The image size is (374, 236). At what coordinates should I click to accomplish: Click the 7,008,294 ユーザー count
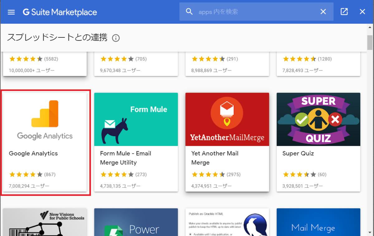29,186
